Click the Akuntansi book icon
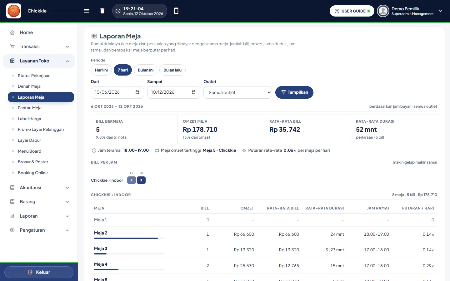This screenshot has width=450, height=281. [12, 188]
